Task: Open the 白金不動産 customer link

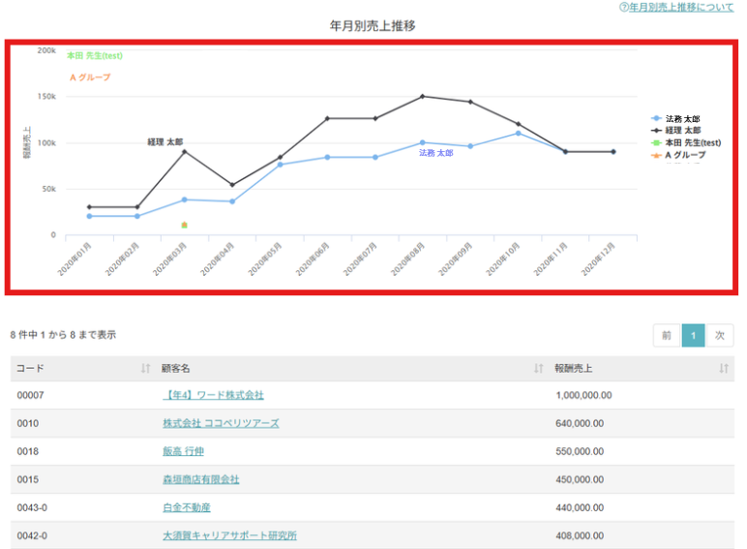Action: click(188, 507)
